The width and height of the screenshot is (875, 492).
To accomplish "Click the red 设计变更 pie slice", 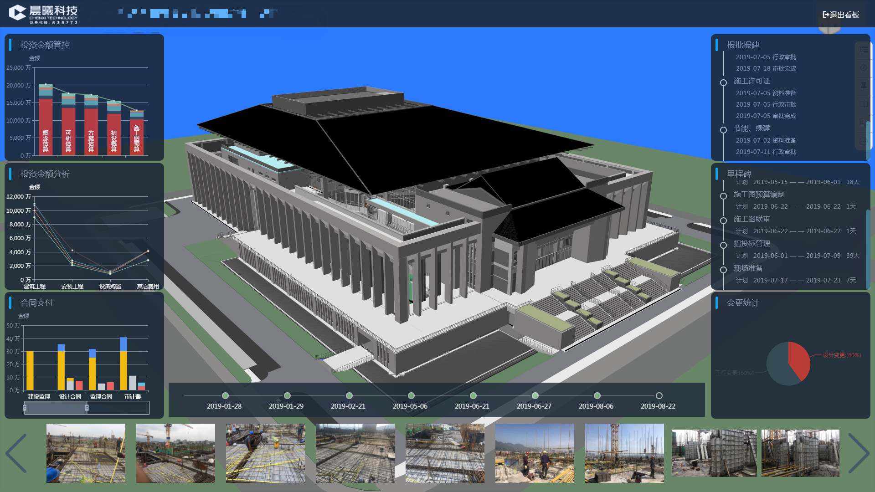I will click(800, 359).
